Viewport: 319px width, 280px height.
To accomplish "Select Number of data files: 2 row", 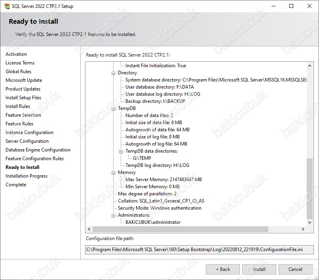I will point(149,115).
